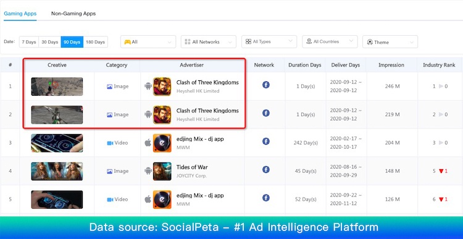Click Image category icon in row 4

coord(109,171)
